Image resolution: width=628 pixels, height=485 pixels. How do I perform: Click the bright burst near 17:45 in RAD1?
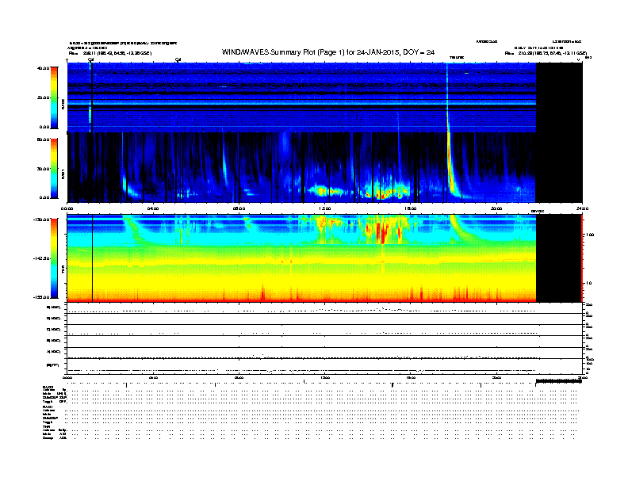450,168
